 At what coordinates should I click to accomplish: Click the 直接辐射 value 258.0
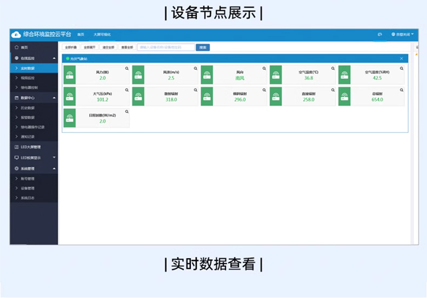309,100
